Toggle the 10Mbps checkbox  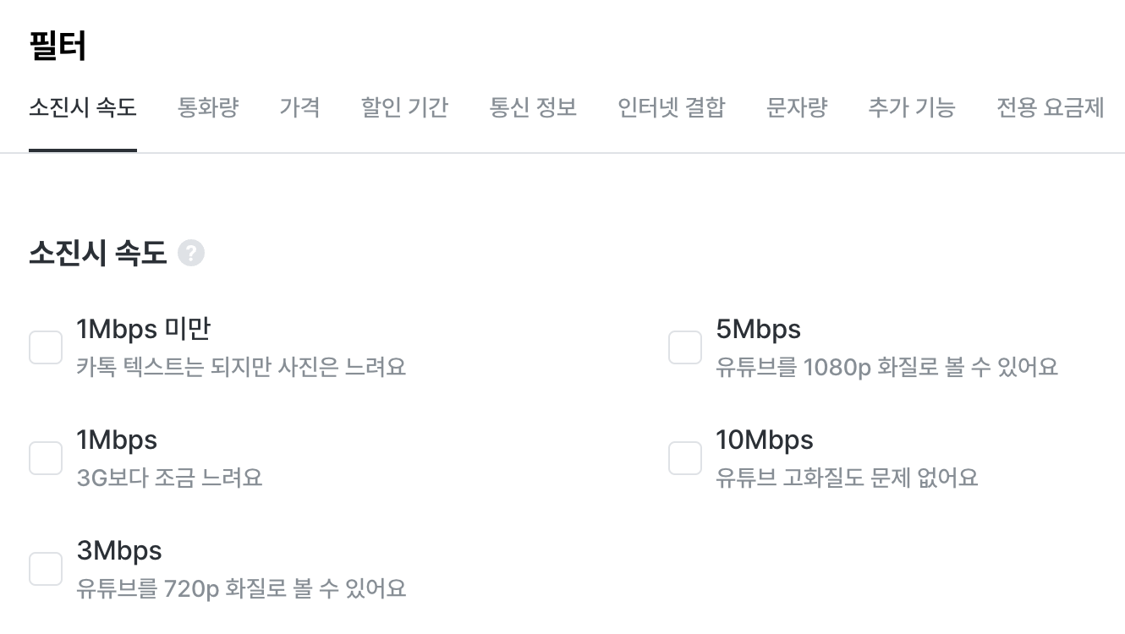pyautogui.click(x=685, y=458)
